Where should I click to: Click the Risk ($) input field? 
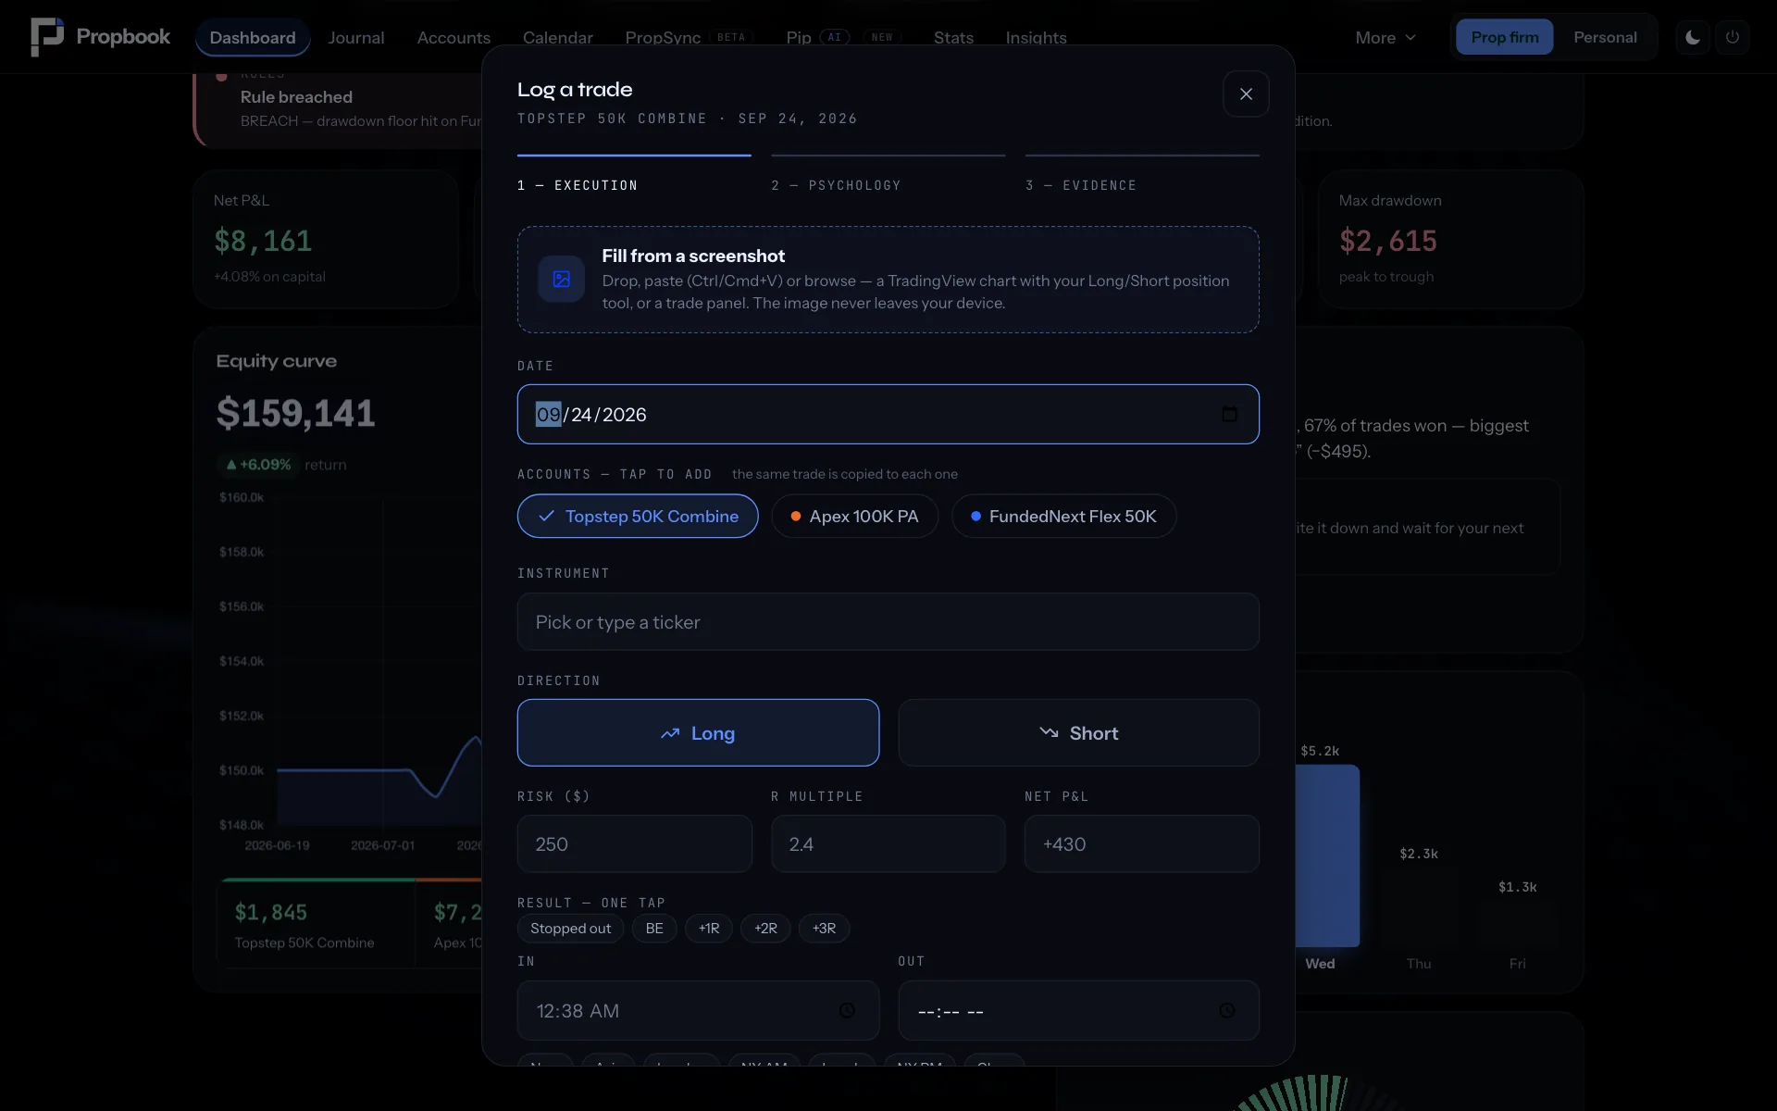pos(635,843)
